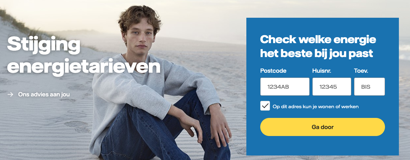Click into the Toev. input field

369,87
